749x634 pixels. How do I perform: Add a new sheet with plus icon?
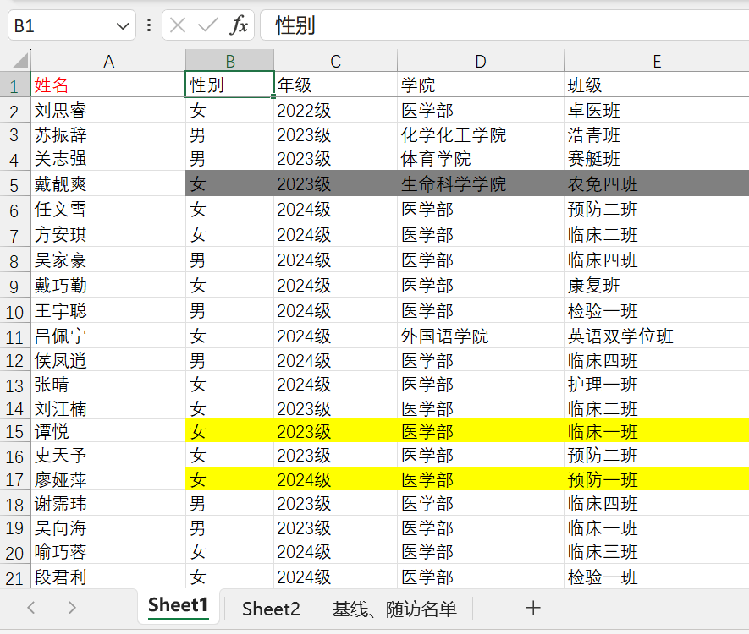click(533, 608)
